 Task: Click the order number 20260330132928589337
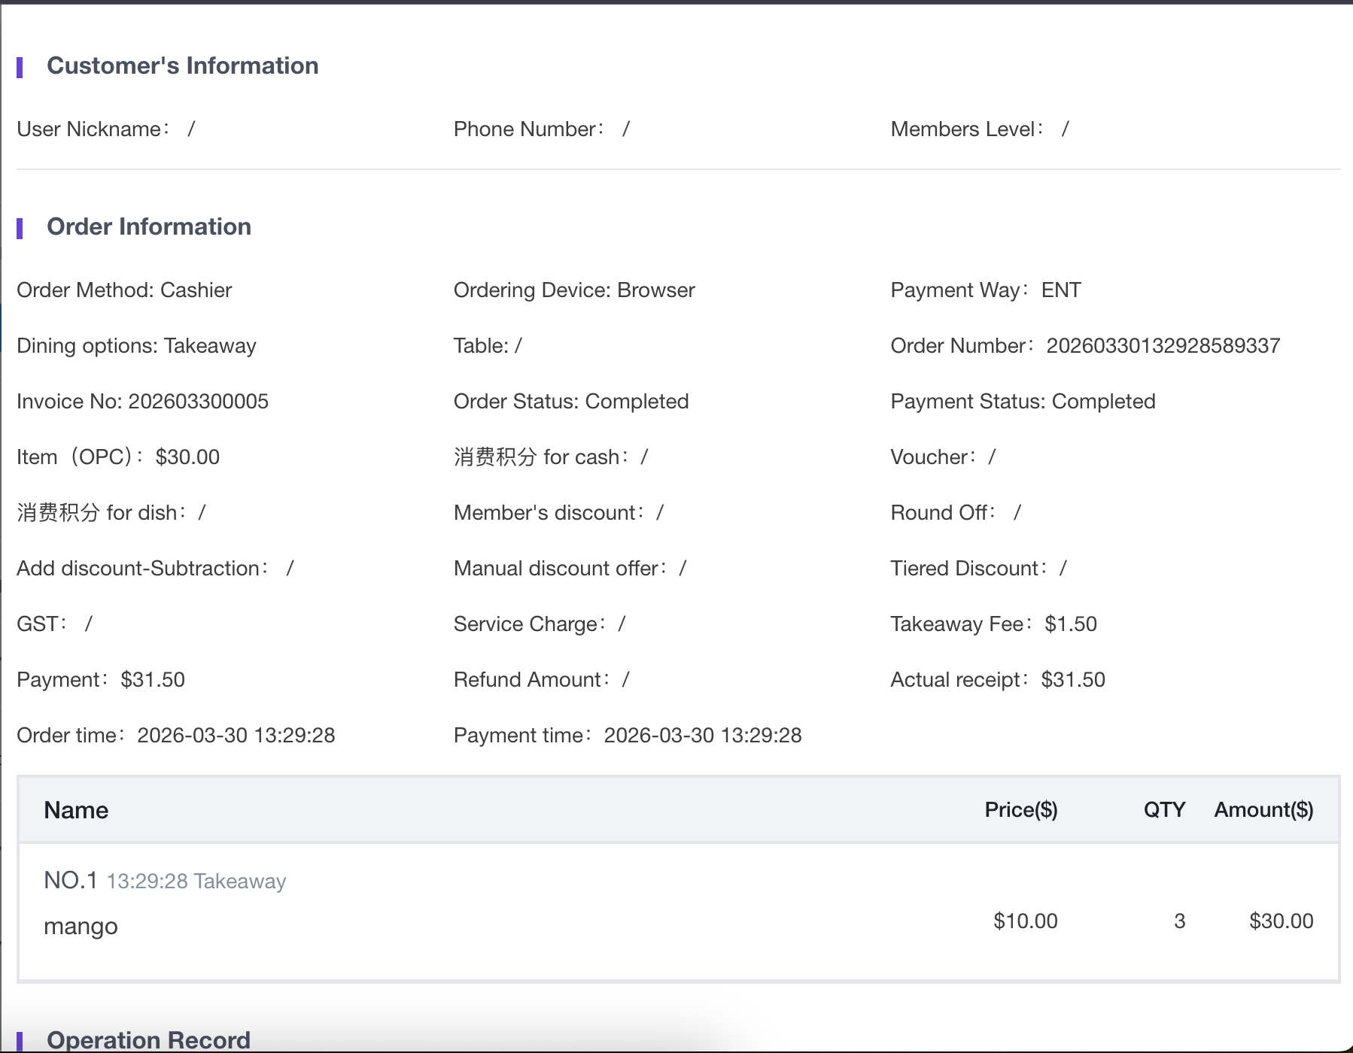1163,346
